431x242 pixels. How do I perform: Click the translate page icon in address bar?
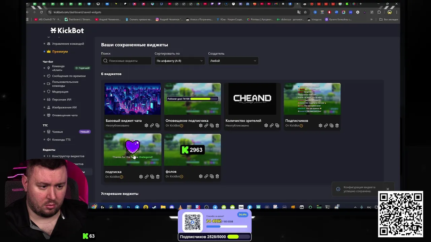click(x=299, y=12)
